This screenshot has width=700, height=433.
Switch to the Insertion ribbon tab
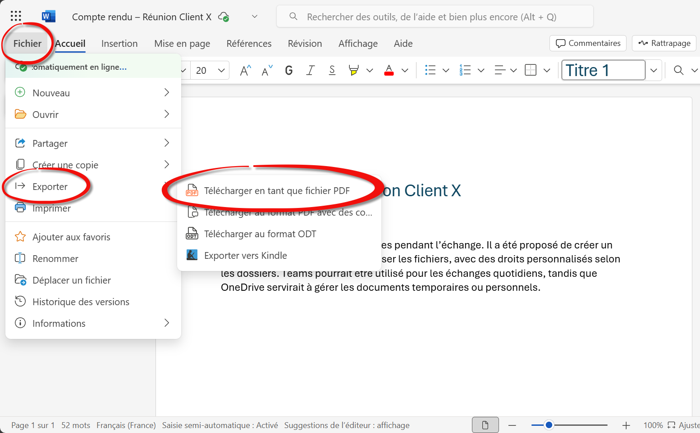119,44
